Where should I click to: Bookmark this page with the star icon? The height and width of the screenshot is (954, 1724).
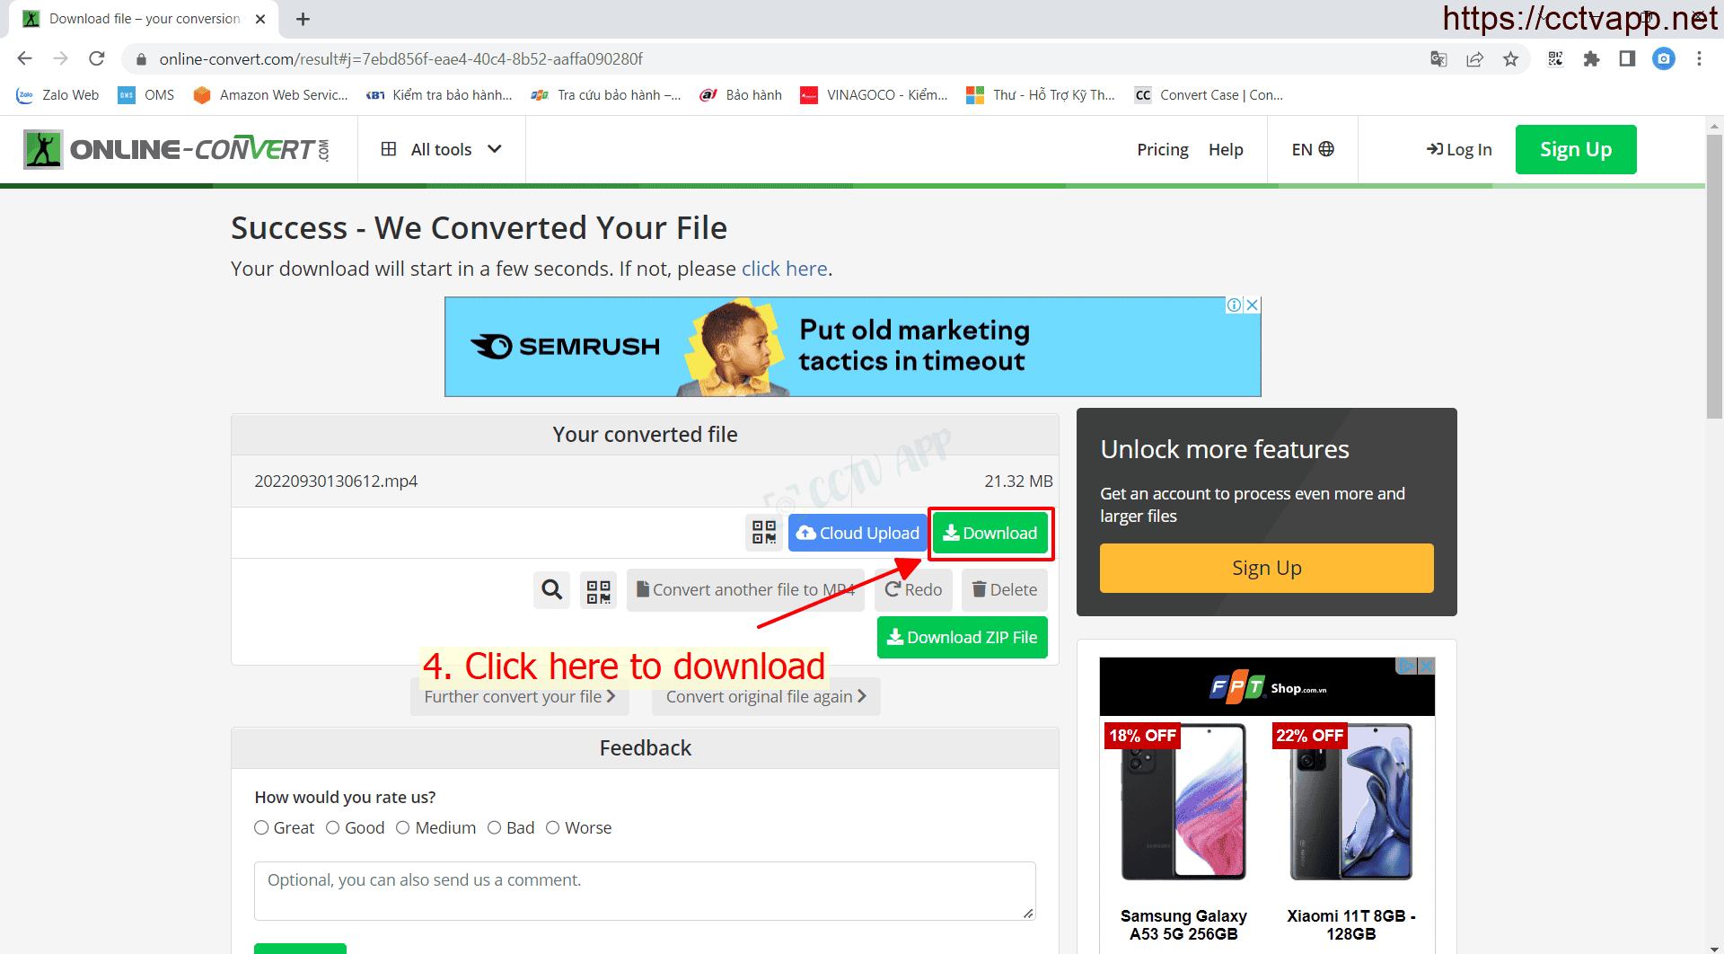pyautogui.click(x=1510, y=59)
